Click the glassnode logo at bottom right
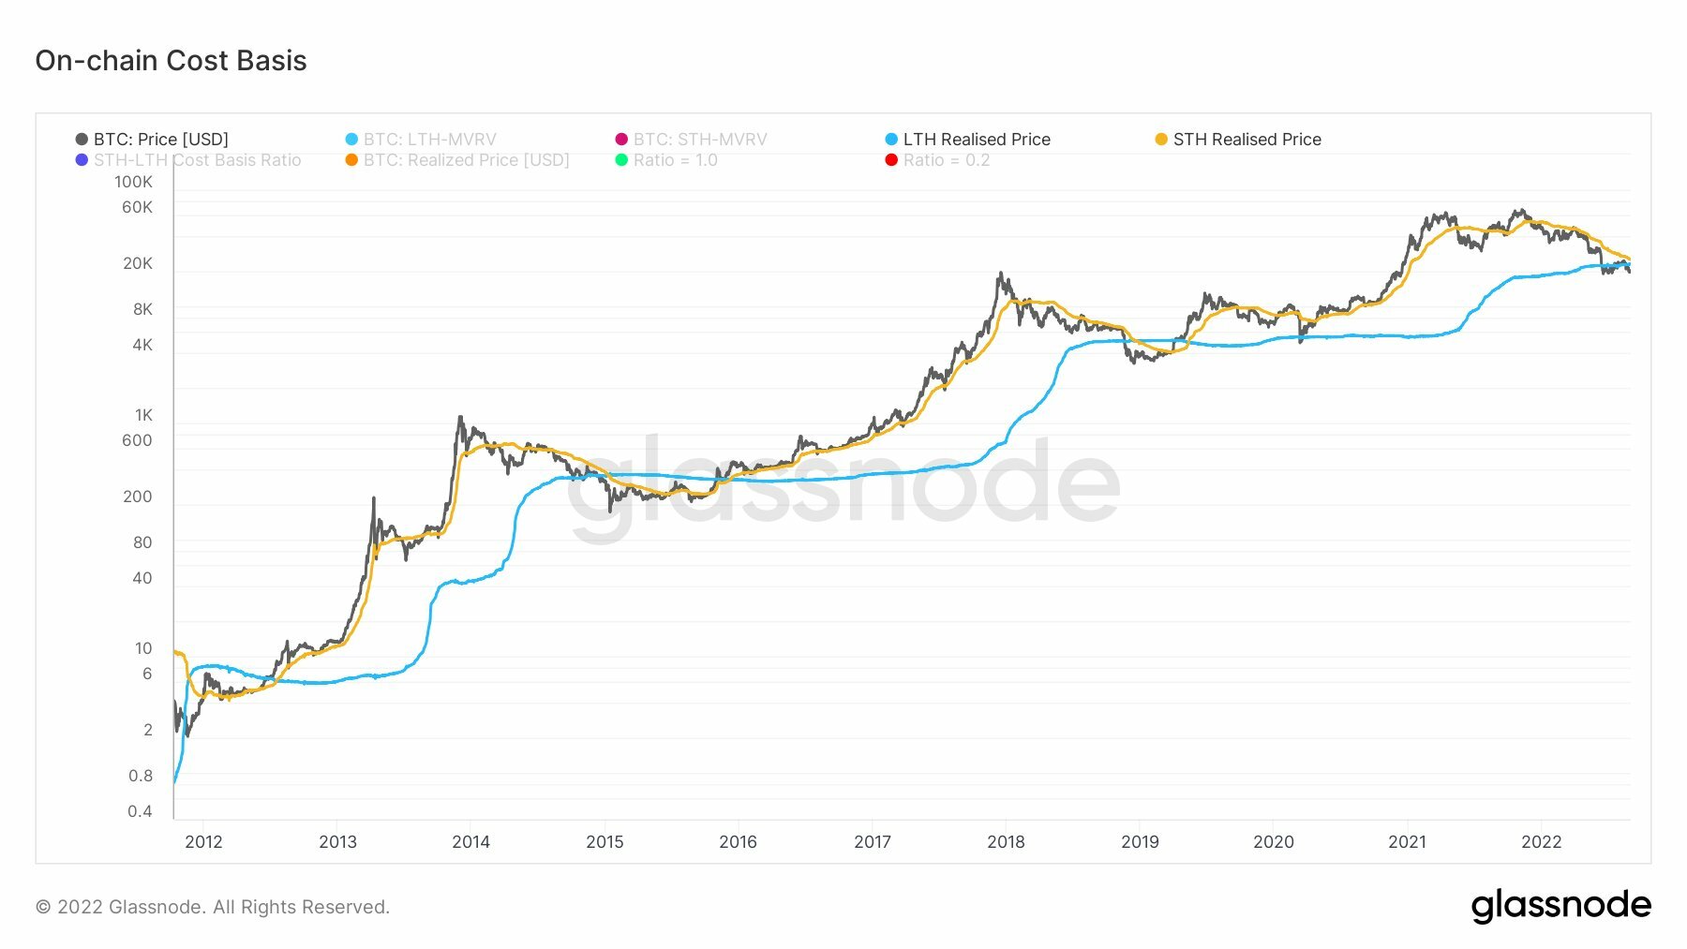The image size is (1687, 949). 1560,905
